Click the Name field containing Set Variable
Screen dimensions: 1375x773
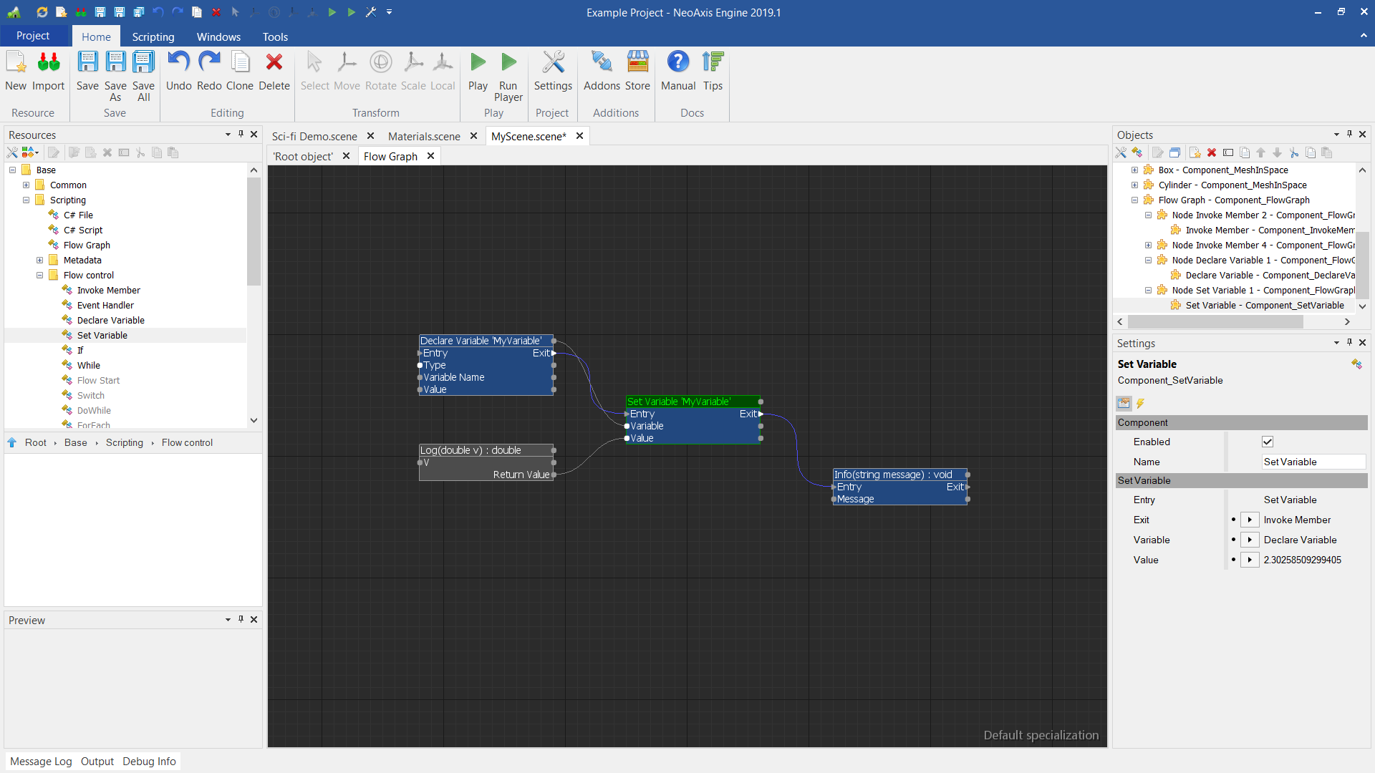click(1312, 462)
